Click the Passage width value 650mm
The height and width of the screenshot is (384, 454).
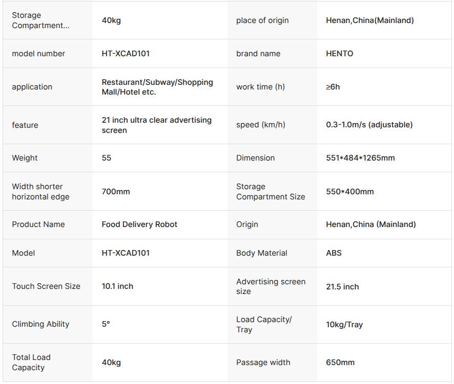coord(340,363)
